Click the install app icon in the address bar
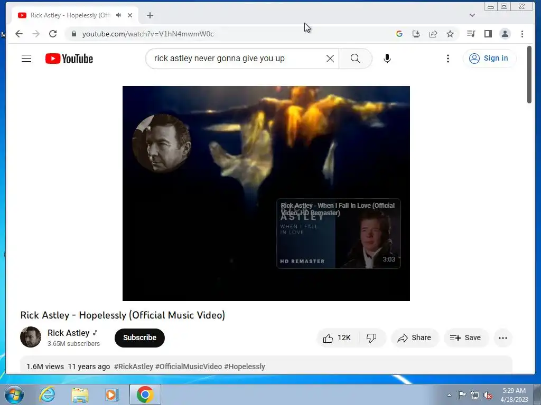This screenshot has height=405, width=541. point(416,34)
